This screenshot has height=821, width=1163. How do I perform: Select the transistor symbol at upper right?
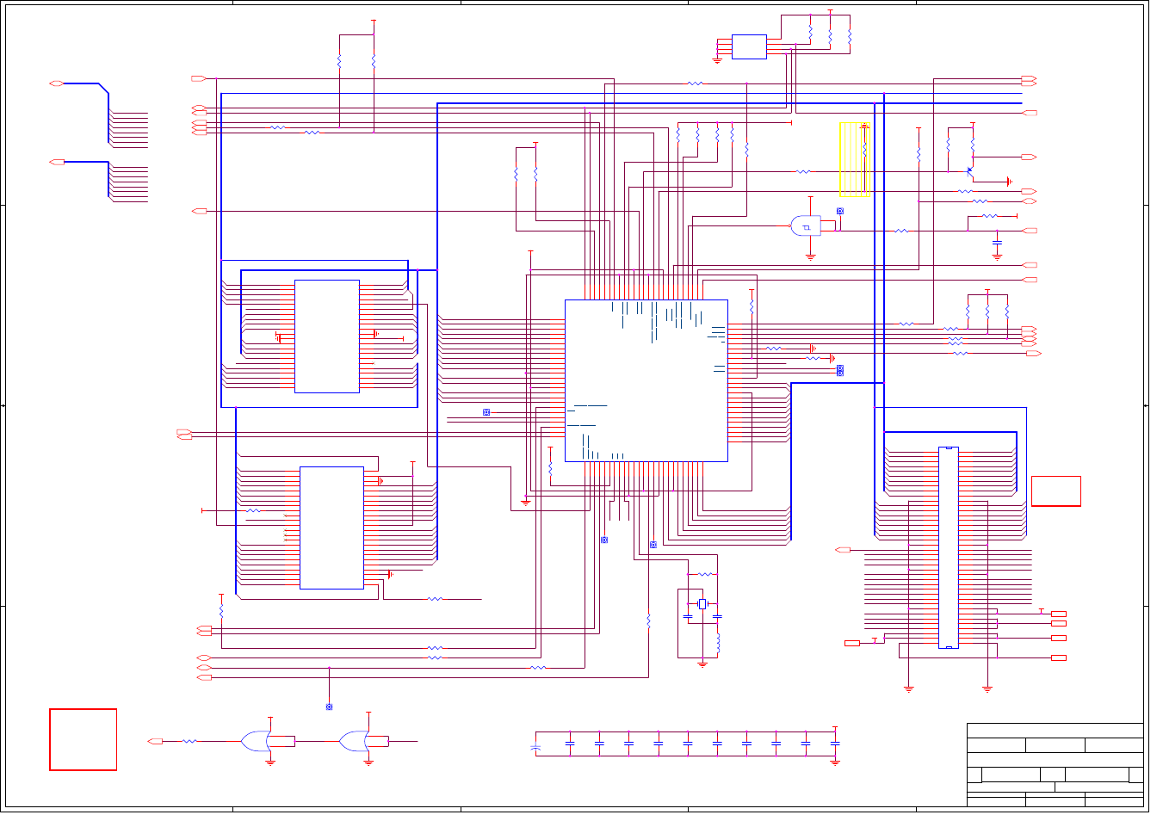click(x=971, y=172)
